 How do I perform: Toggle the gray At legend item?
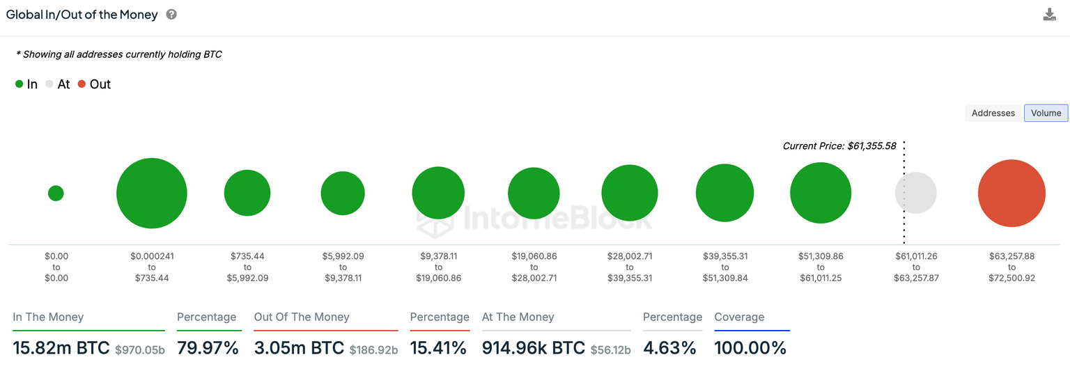point(58,84)
